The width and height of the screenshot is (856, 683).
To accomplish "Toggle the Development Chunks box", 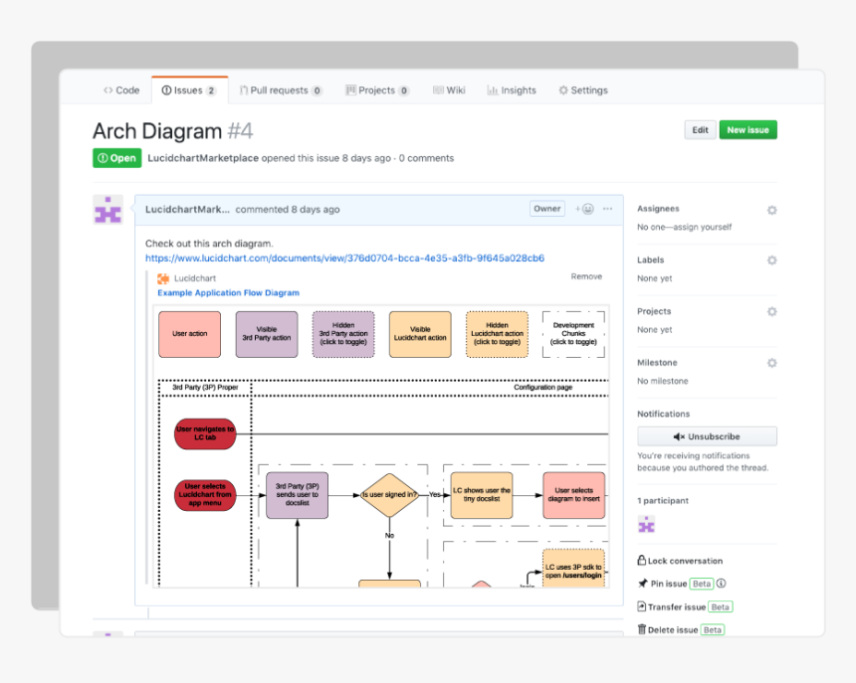I will click(573, 334).
